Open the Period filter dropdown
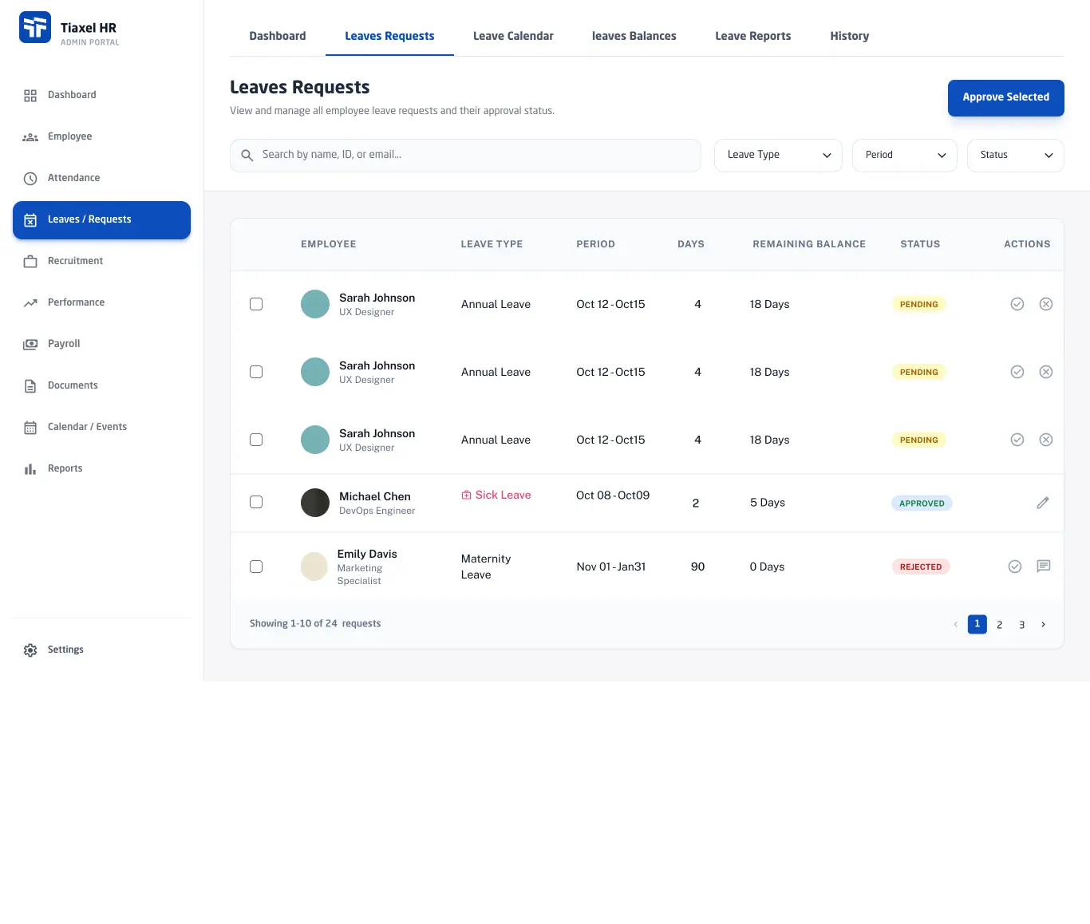 pos(905,156)
